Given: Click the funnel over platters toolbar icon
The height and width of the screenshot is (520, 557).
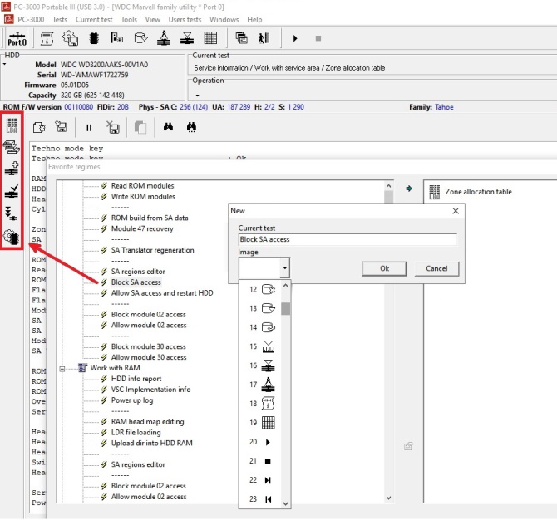Looking at the screenshot, I should [187, 37].
